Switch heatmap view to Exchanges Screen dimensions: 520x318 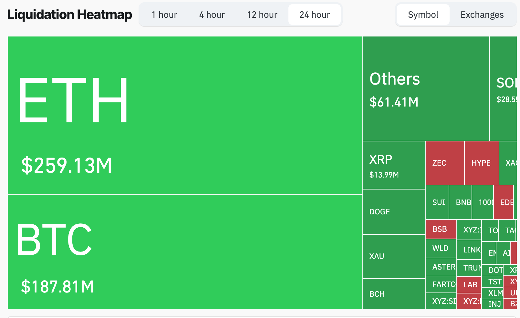point(482,15)
